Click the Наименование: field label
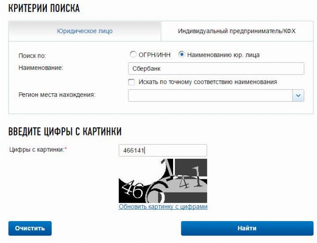The height and width of the screenshot is (243, 317). [x=41, y=68]
